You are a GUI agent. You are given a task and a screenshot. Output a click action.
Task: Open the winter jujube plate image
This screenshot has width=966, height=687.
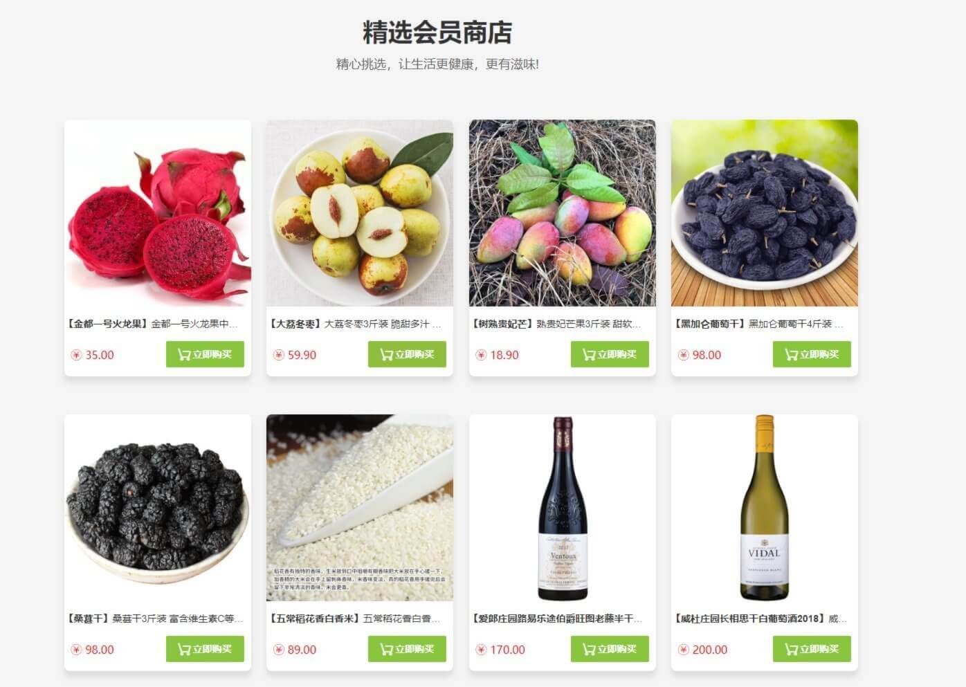click(x=360, y=213)
